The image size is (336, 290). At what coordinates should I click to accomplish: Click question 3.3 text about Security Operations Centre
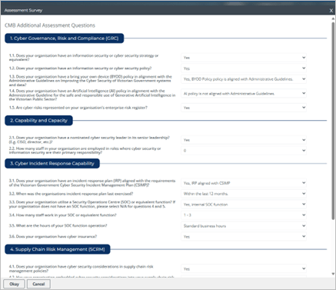(92, 204)
